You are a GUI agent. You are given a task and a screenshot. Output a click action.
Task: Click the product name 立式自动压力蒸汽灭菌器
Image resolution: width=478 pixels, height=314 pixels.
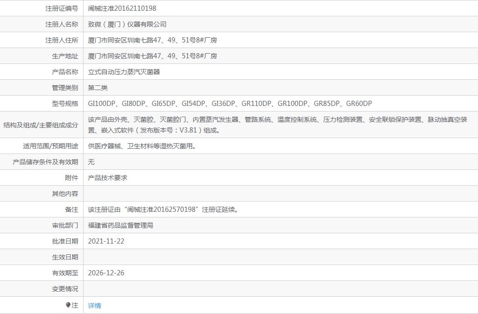click(124, 72)
